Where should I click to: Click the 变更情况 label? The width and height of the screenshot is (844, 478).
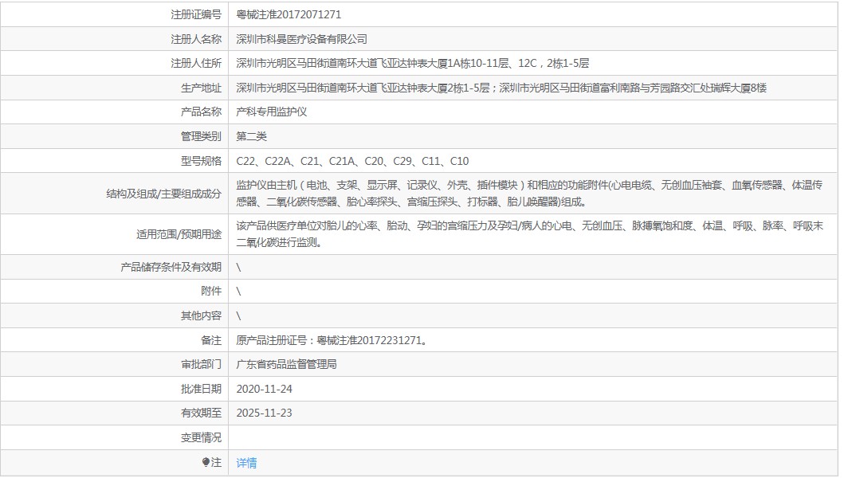pyautogui.click(x=202, y=437)
